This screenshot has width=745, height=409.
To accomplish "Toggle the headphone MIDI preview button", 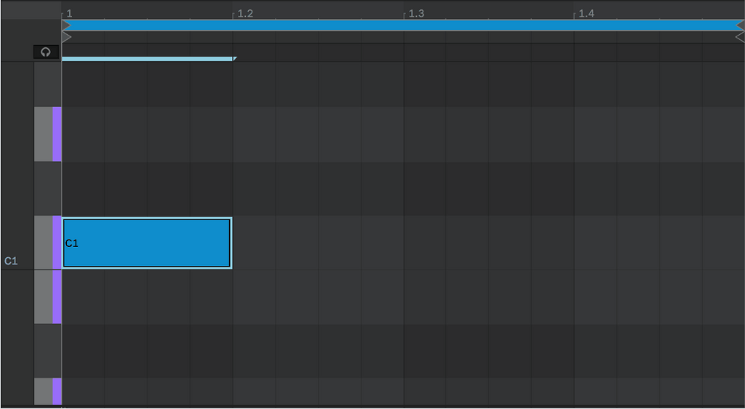I will point(46,52).
